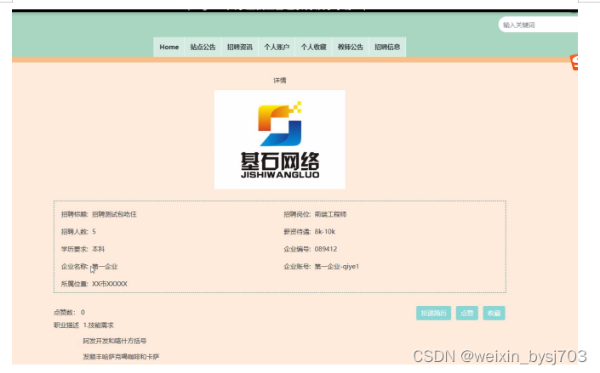Go to 教师公告 menu item
Viewport: 600px width, 373px height.
click(351, 47)
